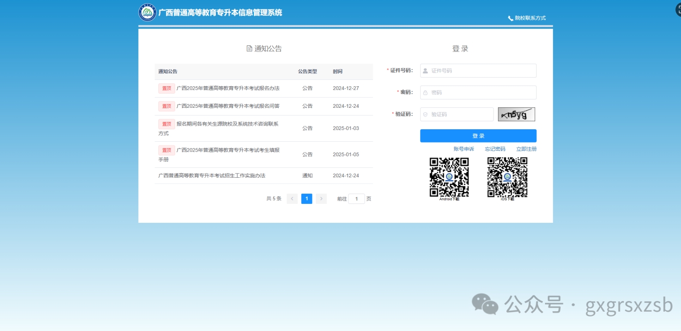Click the phone icon beside 院校联系方式
681x331 pixels.
click(511, 18)
